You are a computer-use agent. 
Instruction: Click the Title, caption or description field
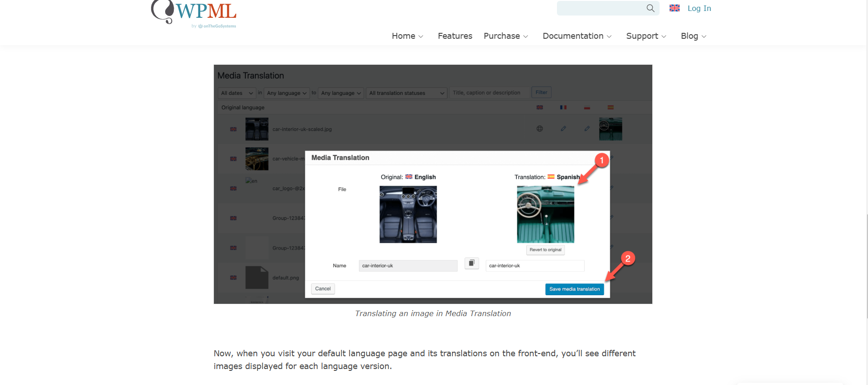(x=489, y=93)
